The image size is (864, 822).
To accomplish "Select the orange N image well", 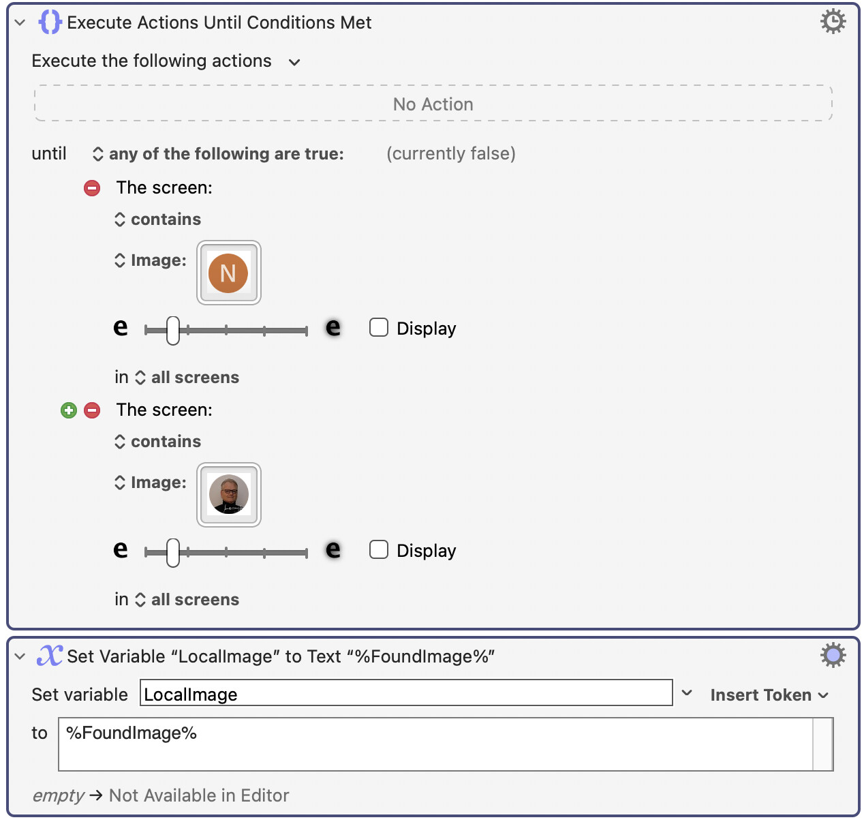I will point(229,273).
